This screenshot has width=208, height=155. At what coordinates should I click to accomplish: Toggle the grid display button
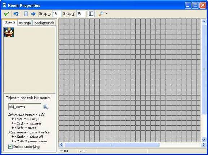[91, 14]
